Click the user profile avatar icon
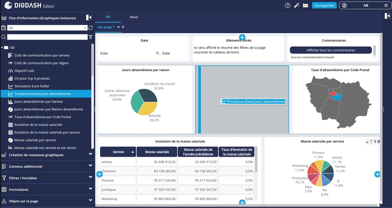This screenshot has height=208, width=392. pos(344,5)
